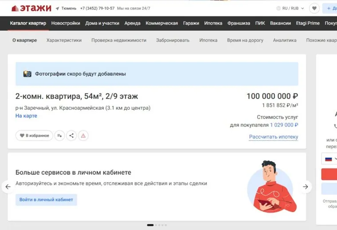The width and height of the screenshot is (337, 230).
Task: Click Рассчитать ипотеку link
Action: [x=273, y=137]
